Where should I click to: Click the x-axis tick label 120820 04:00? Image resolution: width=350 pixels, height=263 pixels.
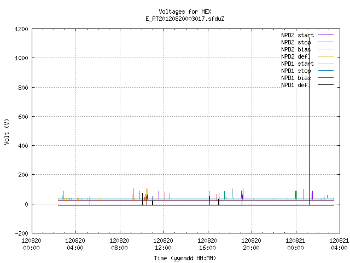pyautogui.click(x=75, y=244)
